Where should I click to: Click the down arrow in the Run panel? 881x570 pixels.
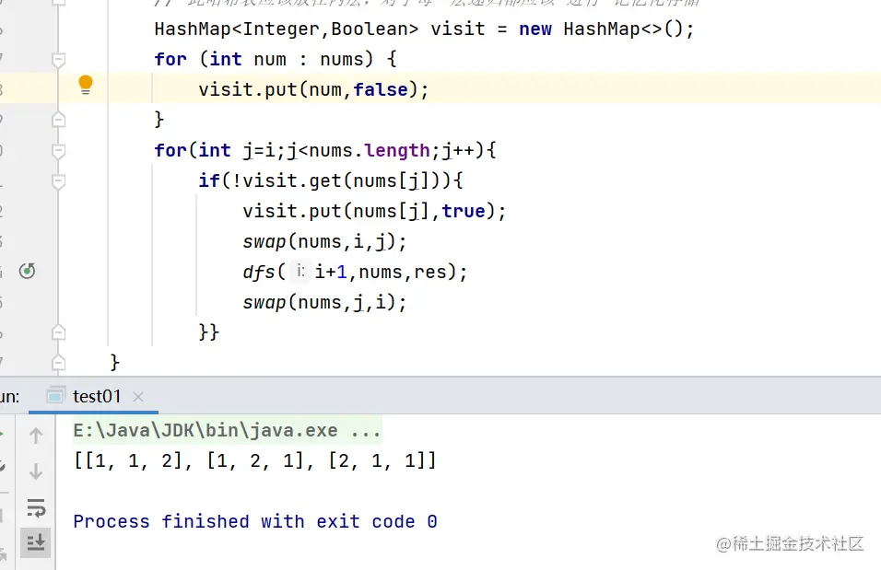click(x=36, y=471)
